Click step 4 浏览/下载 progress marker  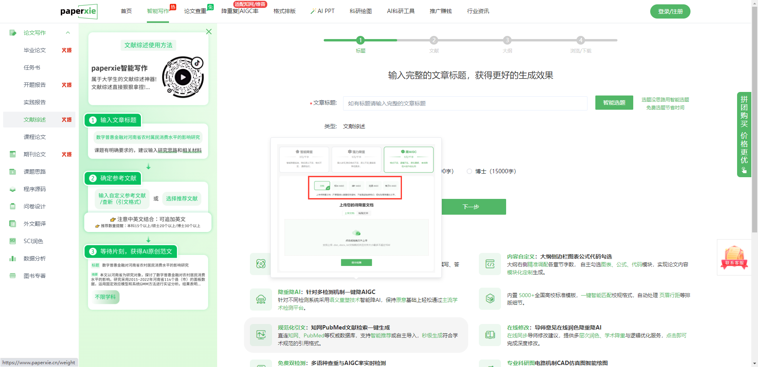581,40
